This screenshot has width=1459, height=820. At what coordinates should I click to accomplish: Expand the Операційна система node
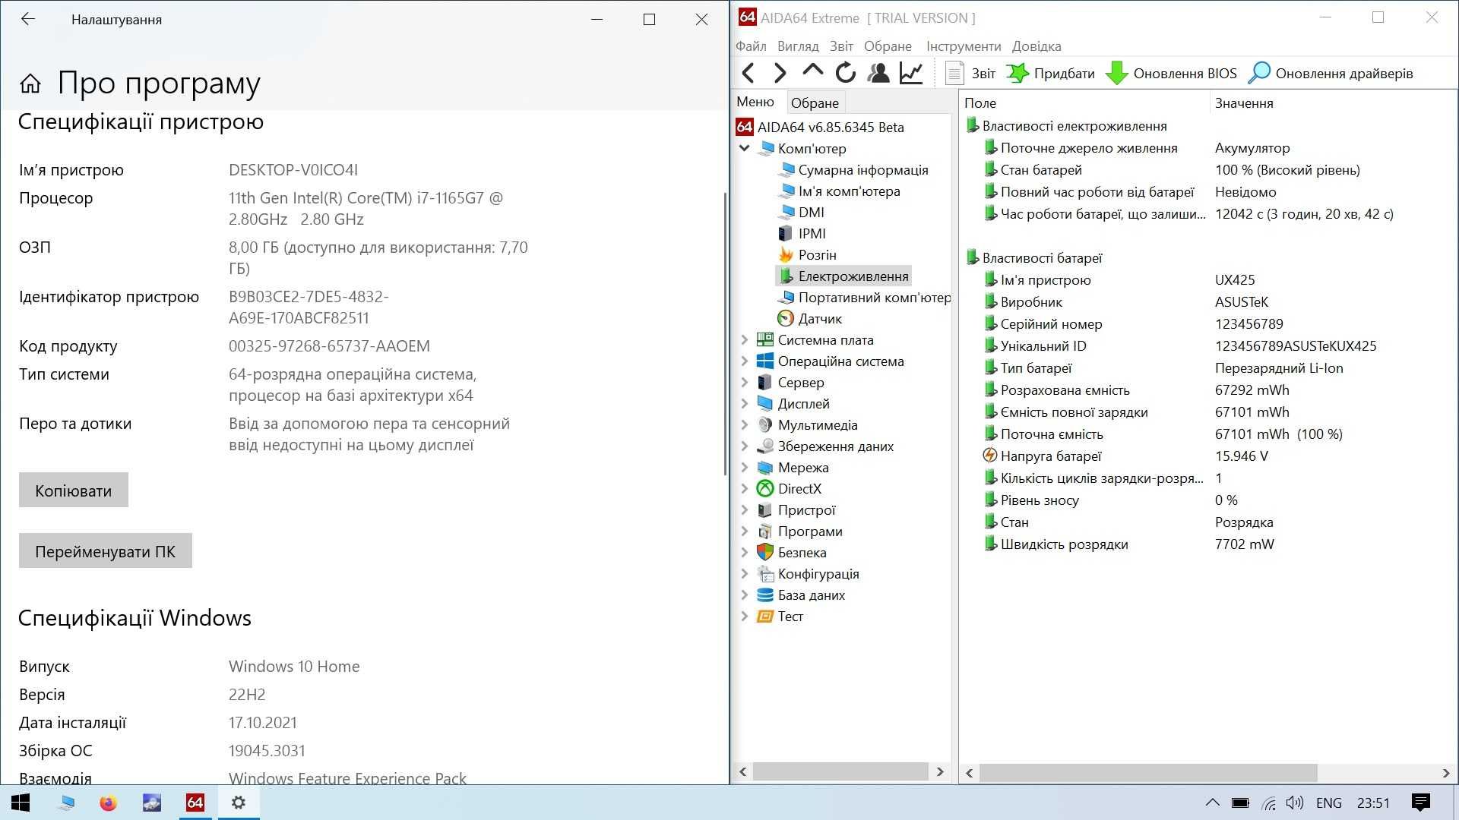744,361
